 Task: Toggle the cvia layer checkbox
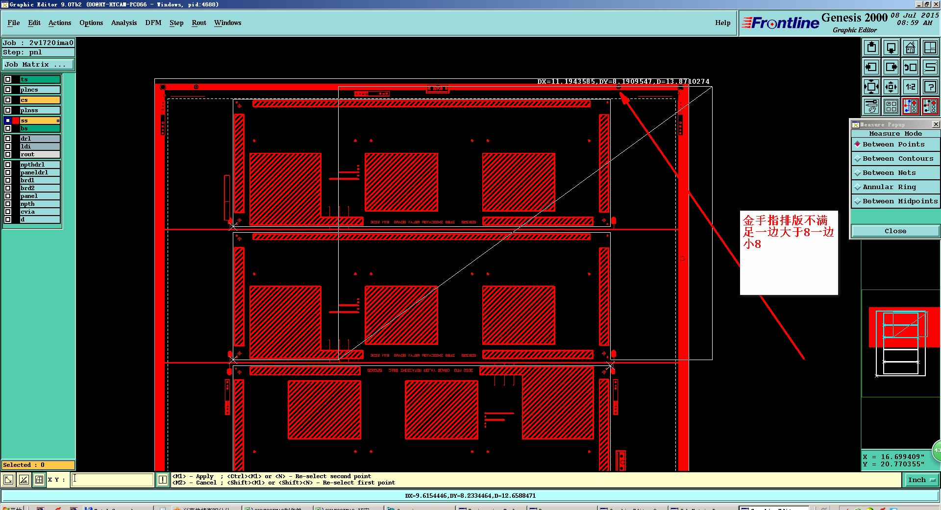tap(8, 212)
